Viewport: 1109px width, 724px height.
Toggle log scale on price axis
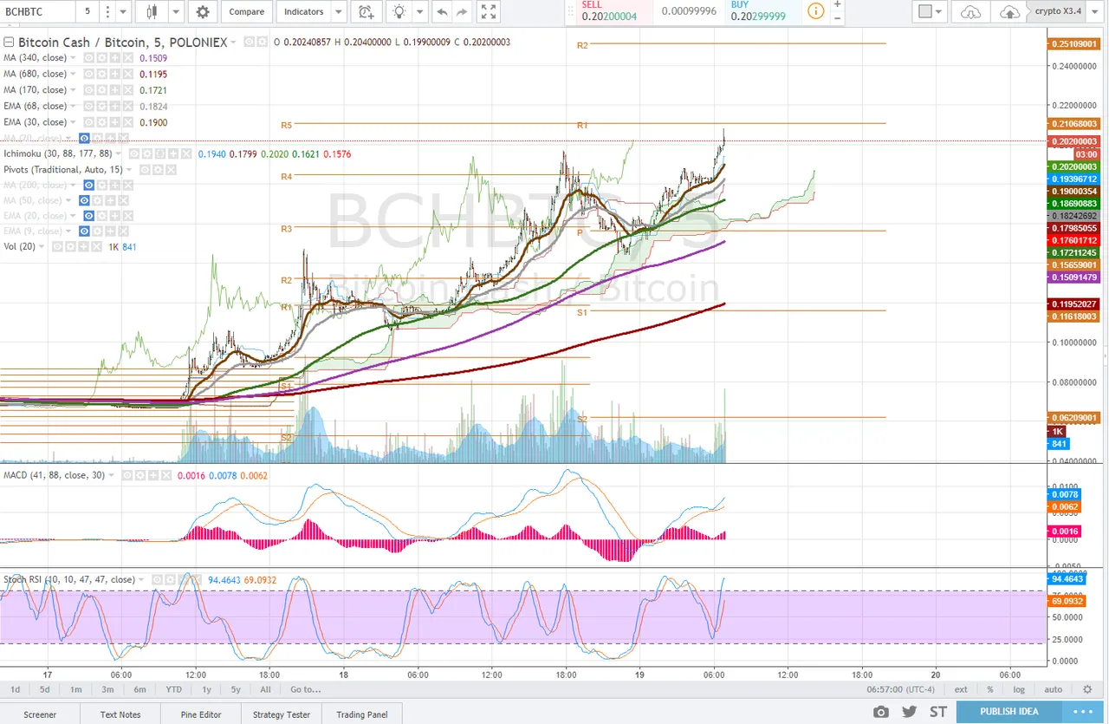point(1018,689)
